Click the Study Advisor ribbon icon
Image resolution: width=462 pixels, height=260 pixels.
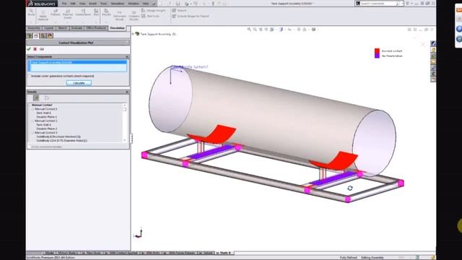[x=31, y=12]
